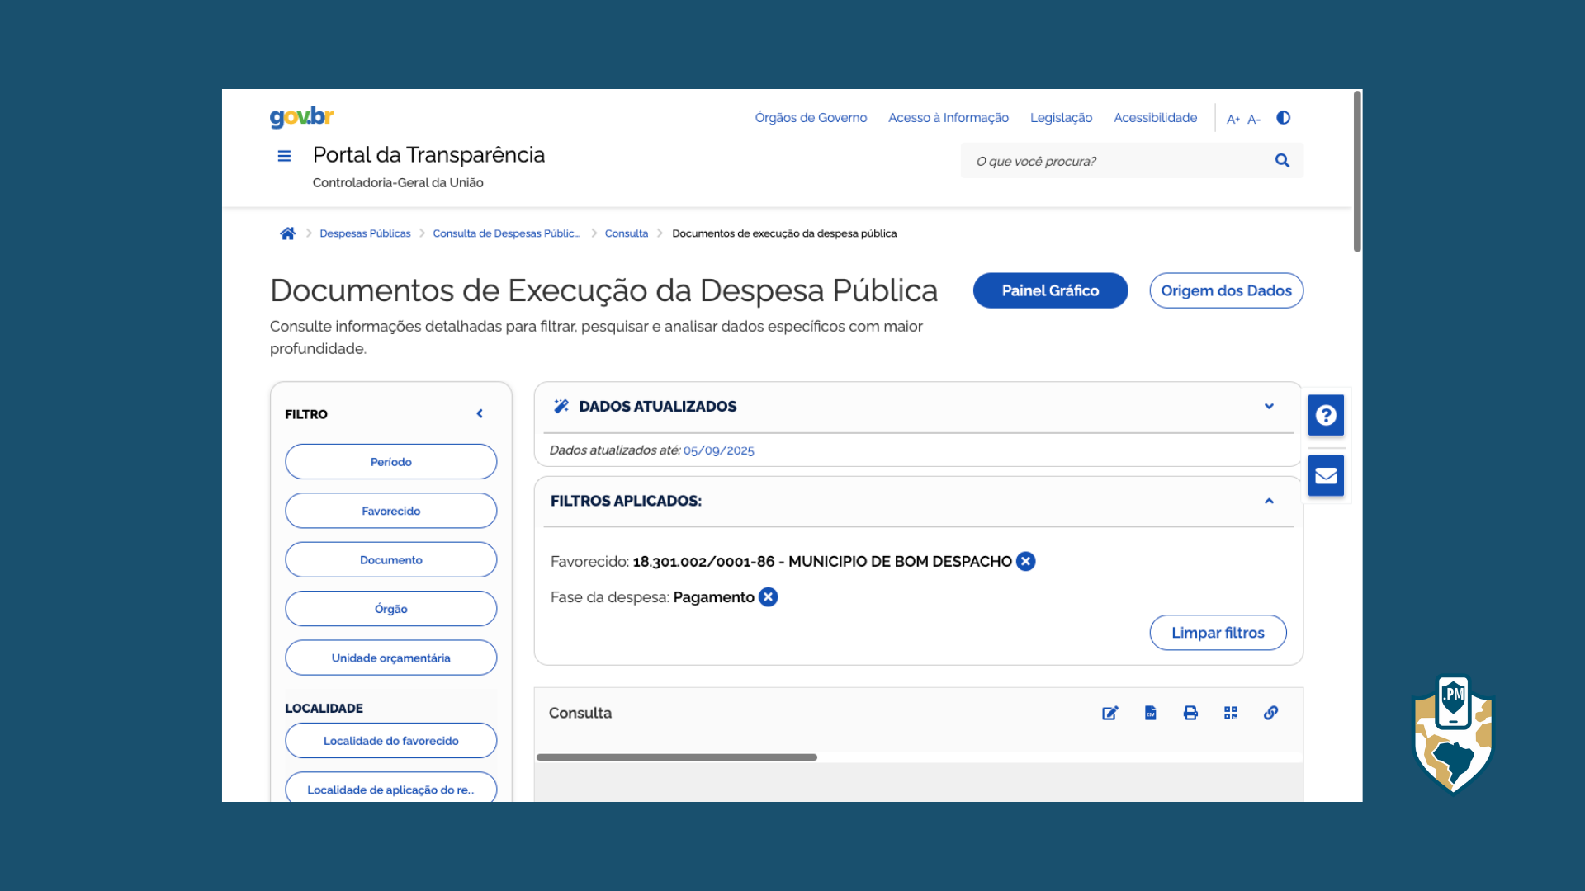Open the help question mark button
Viewport: 1585px width, 891px height.
coord(1326,415)
